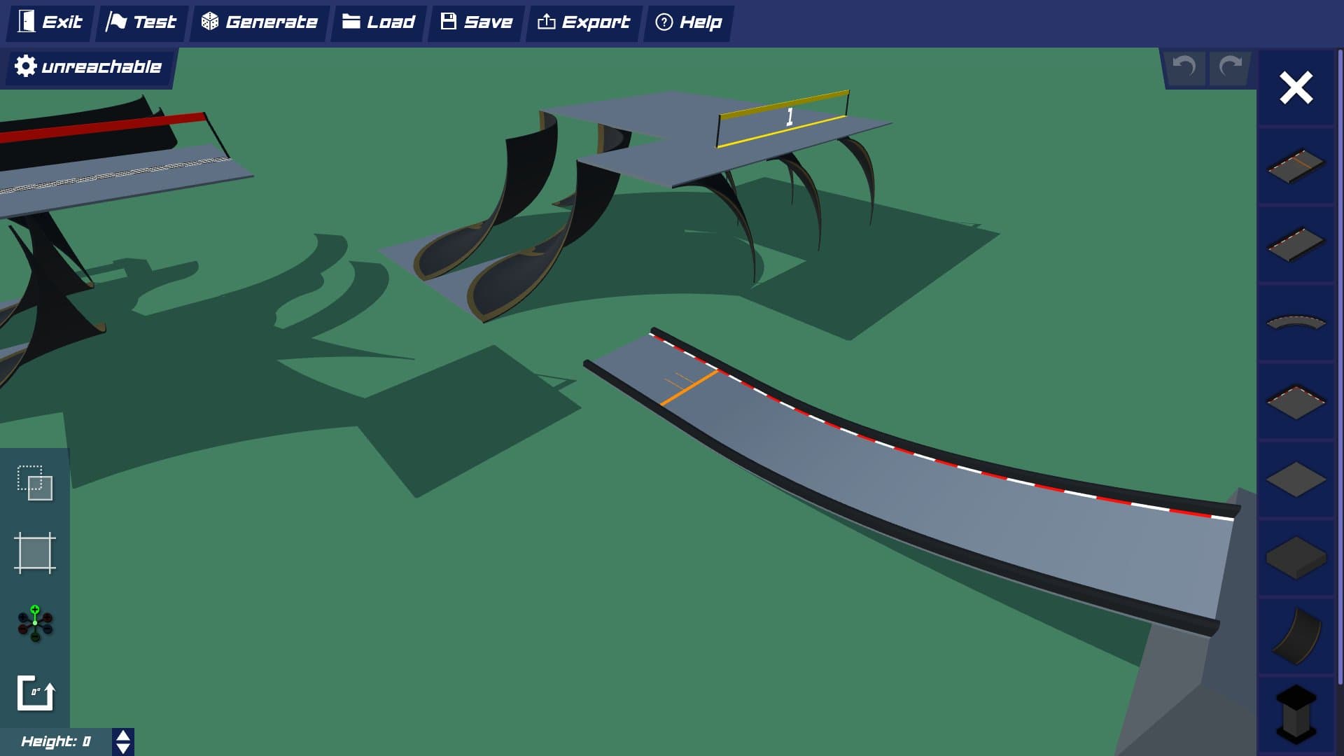This screenshot has height=756, width=1344.
Task: Select the square intersection tile with curbs
Action: (1296, 402)
